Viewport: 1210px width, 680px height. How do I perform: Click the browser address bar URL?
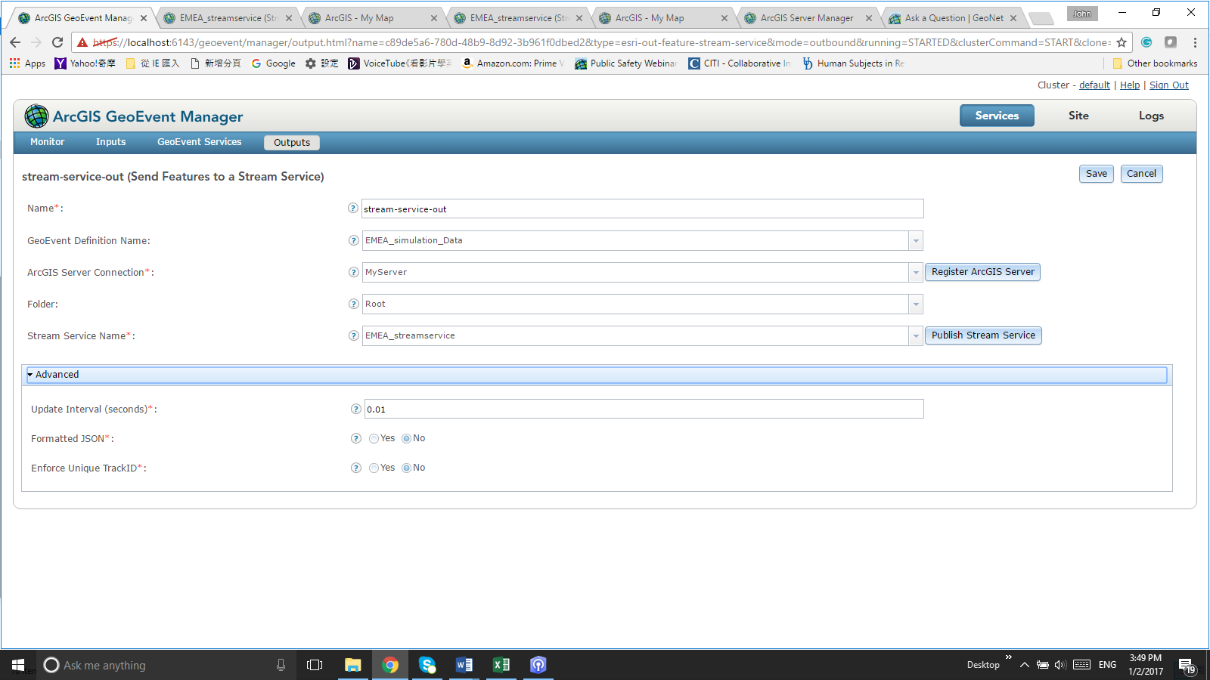coord(602,42)
